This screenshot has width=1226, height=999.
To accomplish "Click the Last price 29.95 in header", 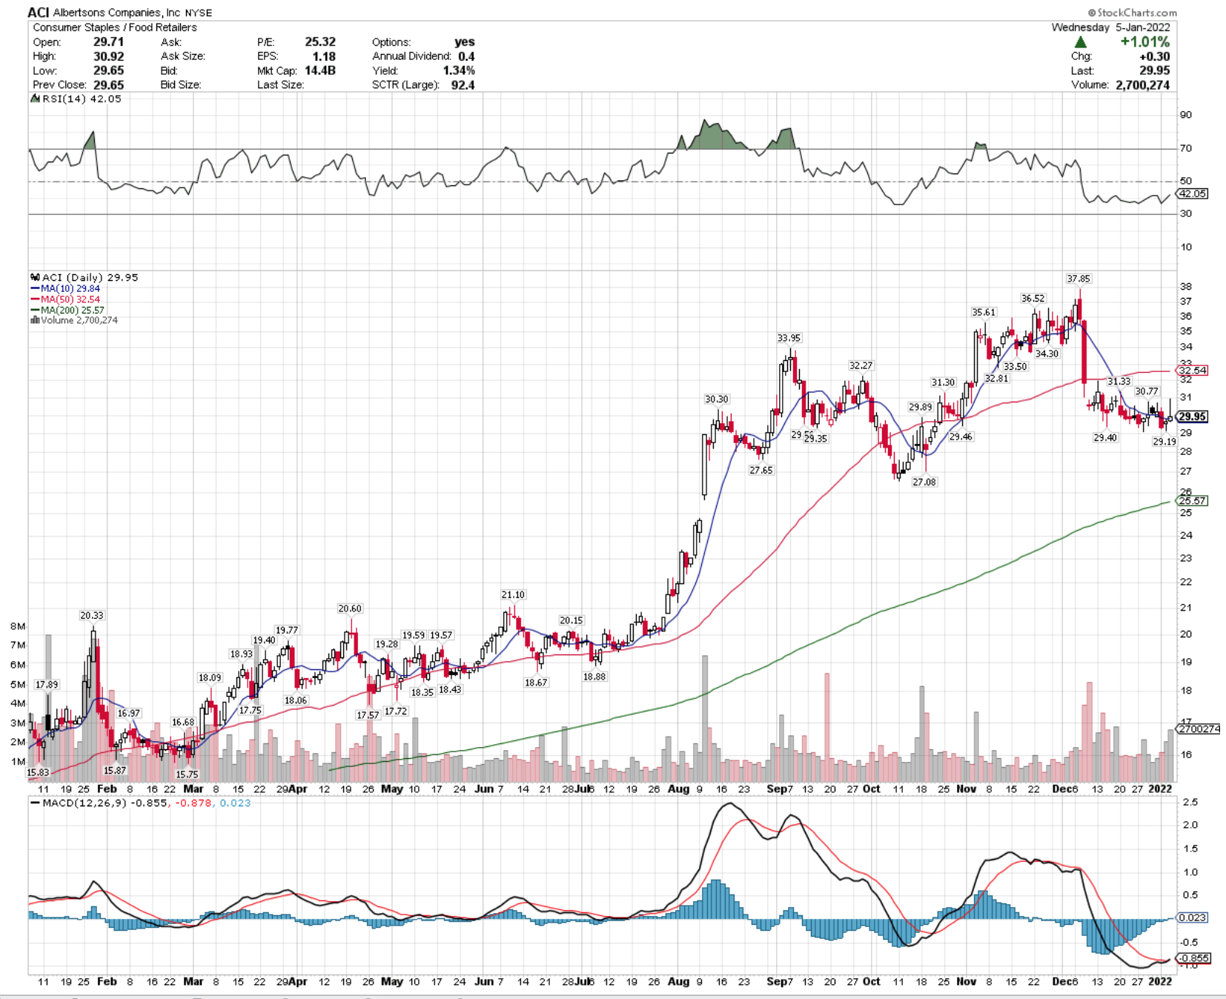I will click(1155, 70).
